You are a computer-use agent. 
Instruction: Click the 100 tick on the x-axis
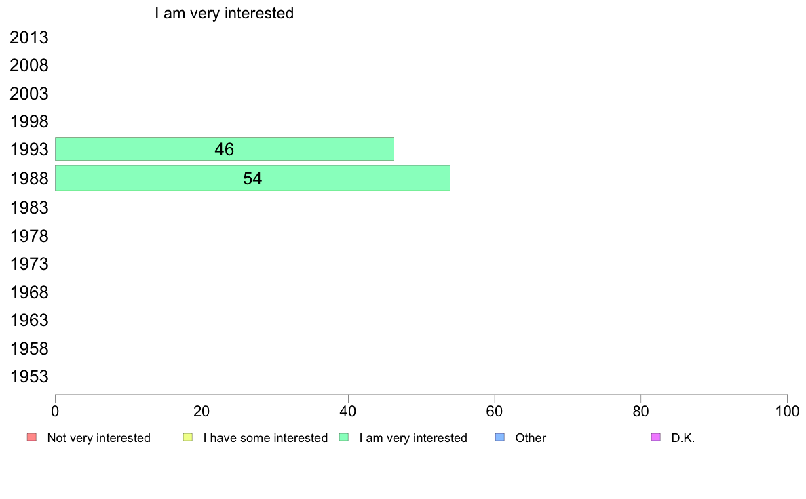click(787, 411)
